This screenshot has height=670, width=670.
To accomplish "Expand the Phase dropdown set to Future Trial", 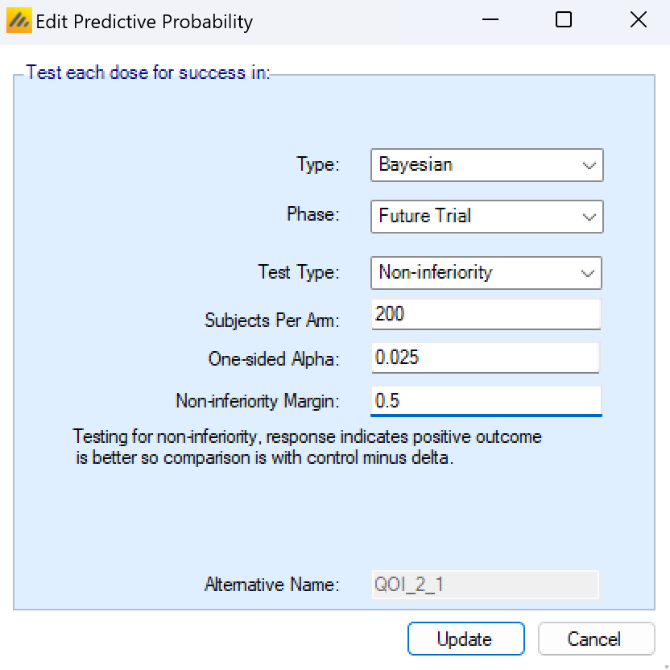I will (x=486, y=217).
